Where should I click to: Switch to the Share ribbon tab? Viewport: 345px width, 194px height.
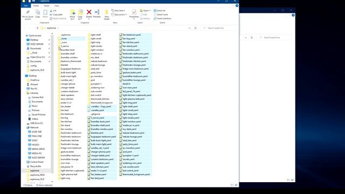(x=47, y=6)
